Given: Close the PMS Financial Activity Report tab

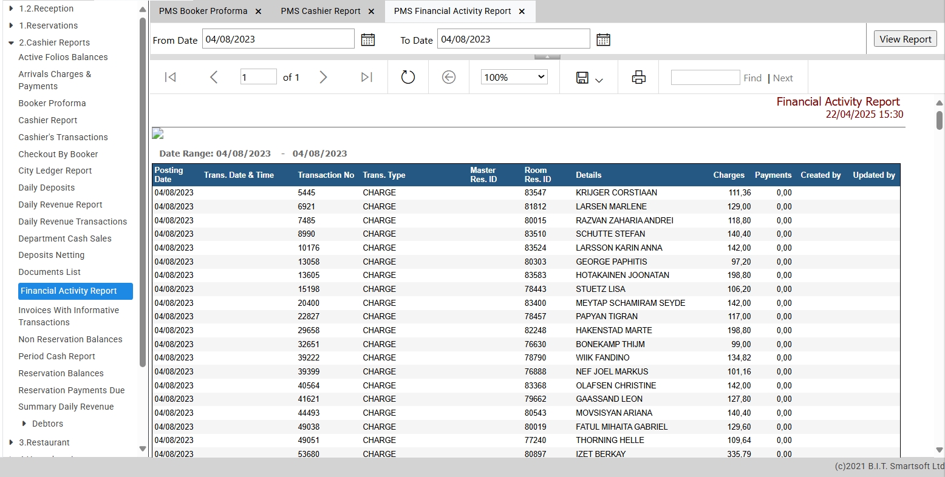Looking at the screenshot, I should tap(522, 12).
